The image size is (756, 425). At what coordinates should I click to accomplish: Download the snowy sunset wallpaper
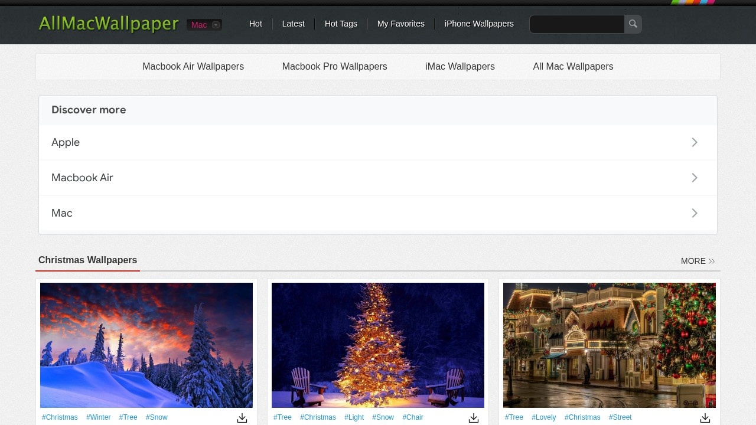[x=242, y=418]
